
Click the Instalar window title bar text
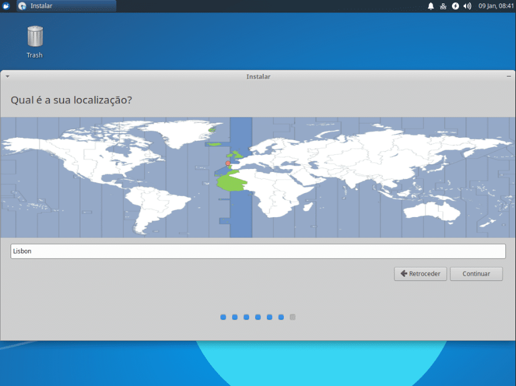[259, 76]
